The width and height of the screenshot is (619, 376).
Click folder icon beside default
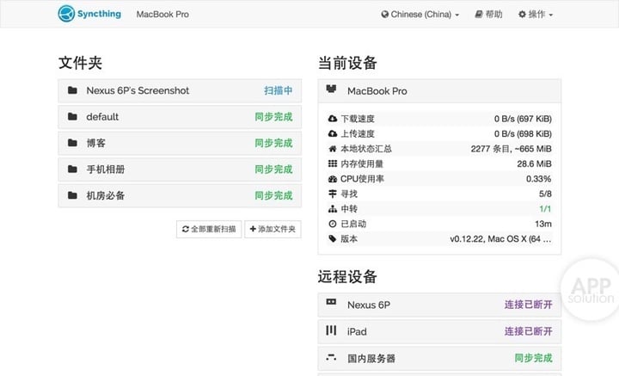pos(72,116)
